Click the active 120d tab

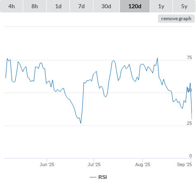[x=135, y=6]
